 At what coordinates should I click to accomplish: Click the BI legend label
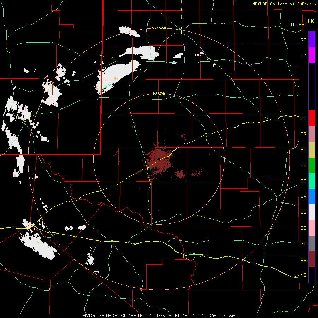303,259
